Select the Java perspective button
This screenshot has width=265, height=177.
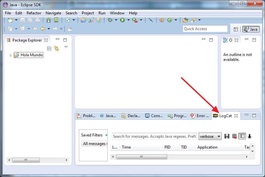pos(251,29)
